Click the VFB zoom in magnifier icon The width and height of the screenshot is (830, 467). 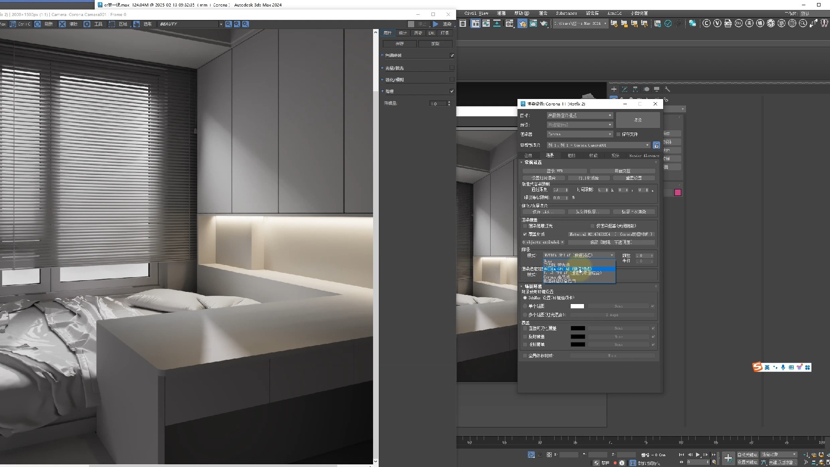(228, 24)
